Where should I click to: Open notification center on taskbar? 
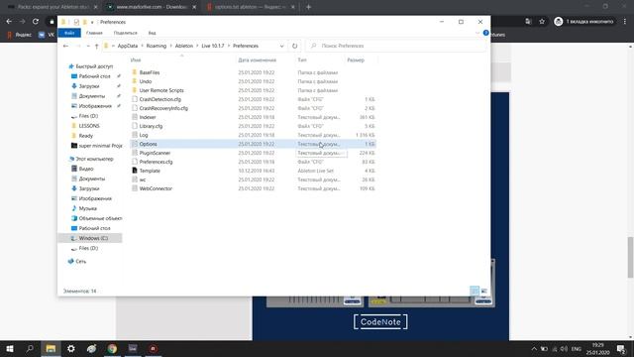click(x=621, y=348)
